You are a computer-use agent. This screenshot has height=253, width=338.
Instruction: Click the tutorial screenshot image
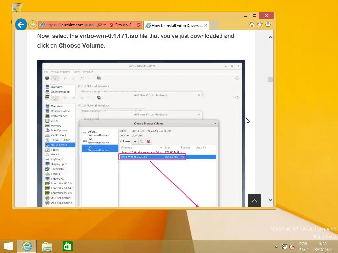(x=141, y=134)
